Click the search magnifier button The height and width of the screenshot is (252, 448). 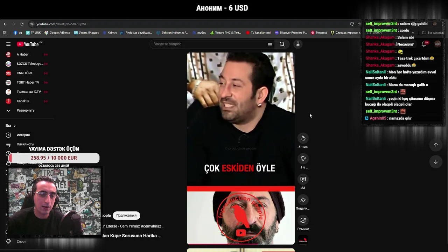click(x=282, y=44)
